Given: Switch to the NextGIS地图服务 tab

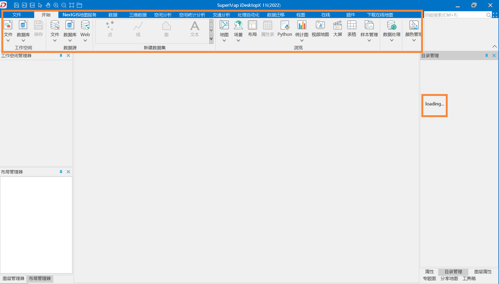Looking at the screenshot, I should pyautogui.click(x=79, y=15).
